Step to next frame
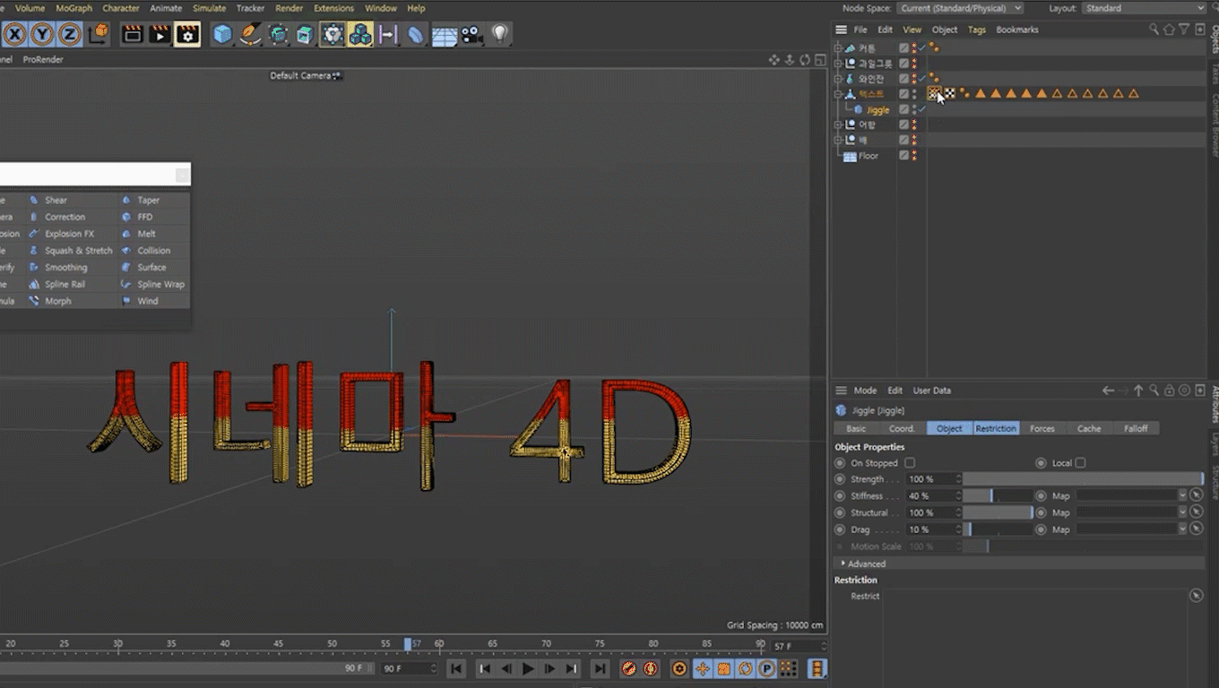The height and width of the screenshot is (688, 1219). click(549, 668)
